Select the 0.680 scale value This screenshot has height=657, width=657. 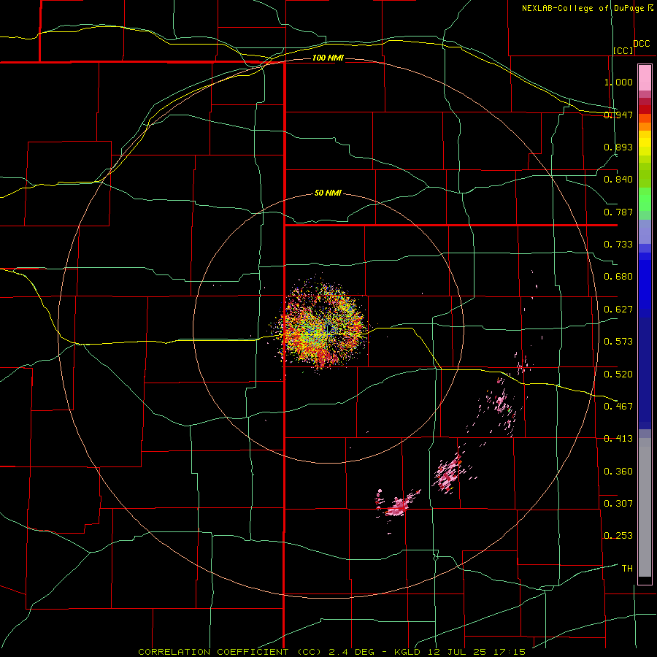618,277
